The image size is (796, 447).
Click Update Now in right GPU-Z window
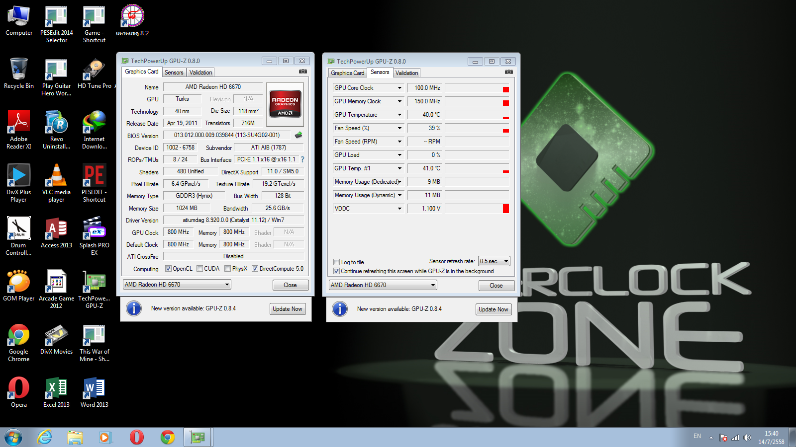[494, 309]
